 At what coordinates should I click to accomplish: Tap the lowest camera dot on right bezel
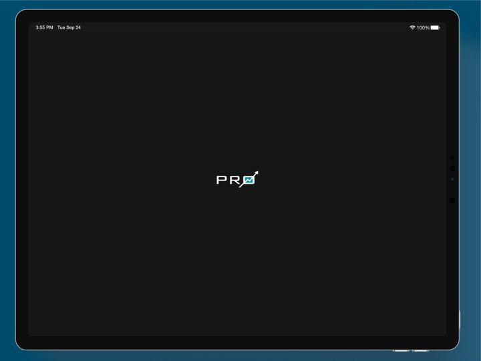point(452,201)
